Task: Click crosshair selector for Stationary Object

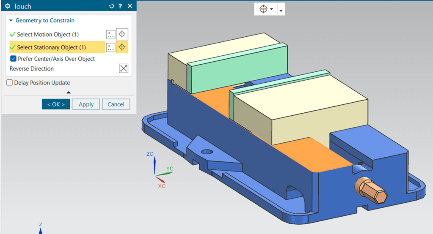Action: click(122, 47)
